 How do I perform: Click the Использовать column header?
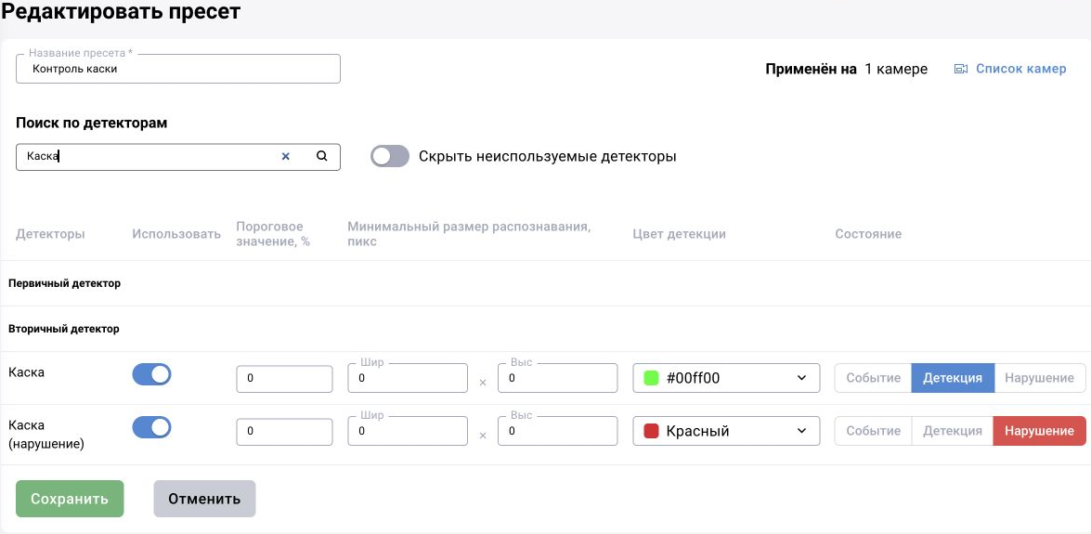click(x=176, y=234)
